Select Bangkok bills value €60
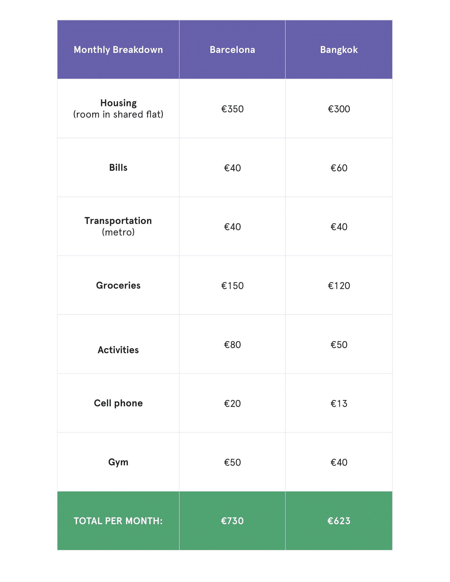The width and height of the screenshot is (450, 582). tap(339, 168)
